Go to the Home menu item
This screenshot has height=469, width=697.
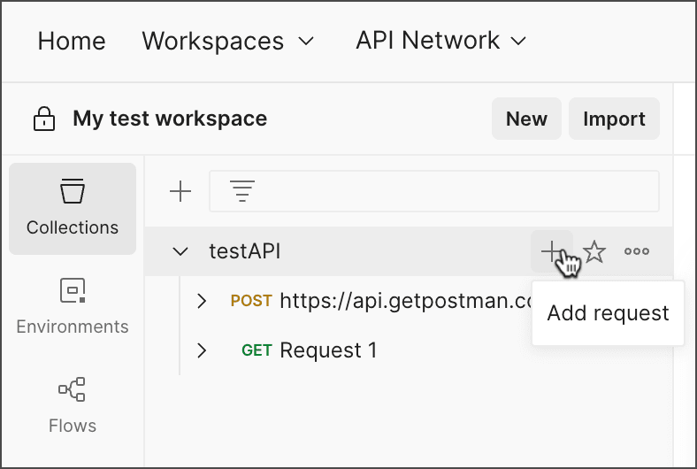72,41
